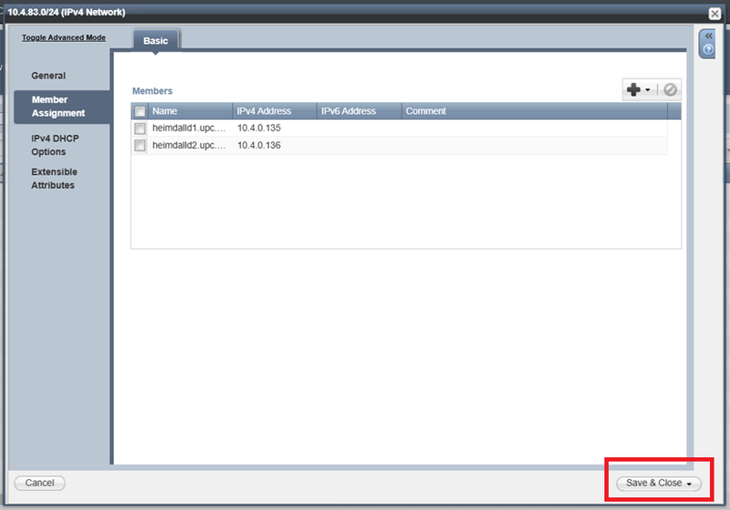Screen dimensions: 730x510
Task: Close the IPv4 Network dialog with X
Action: 715,13
